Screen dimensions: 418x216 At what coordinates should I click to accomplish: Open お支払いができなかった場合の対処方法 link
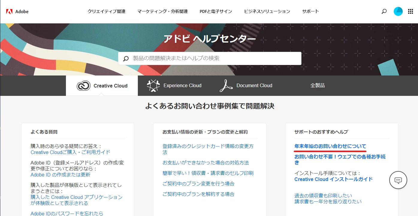[x=206, y=163]
